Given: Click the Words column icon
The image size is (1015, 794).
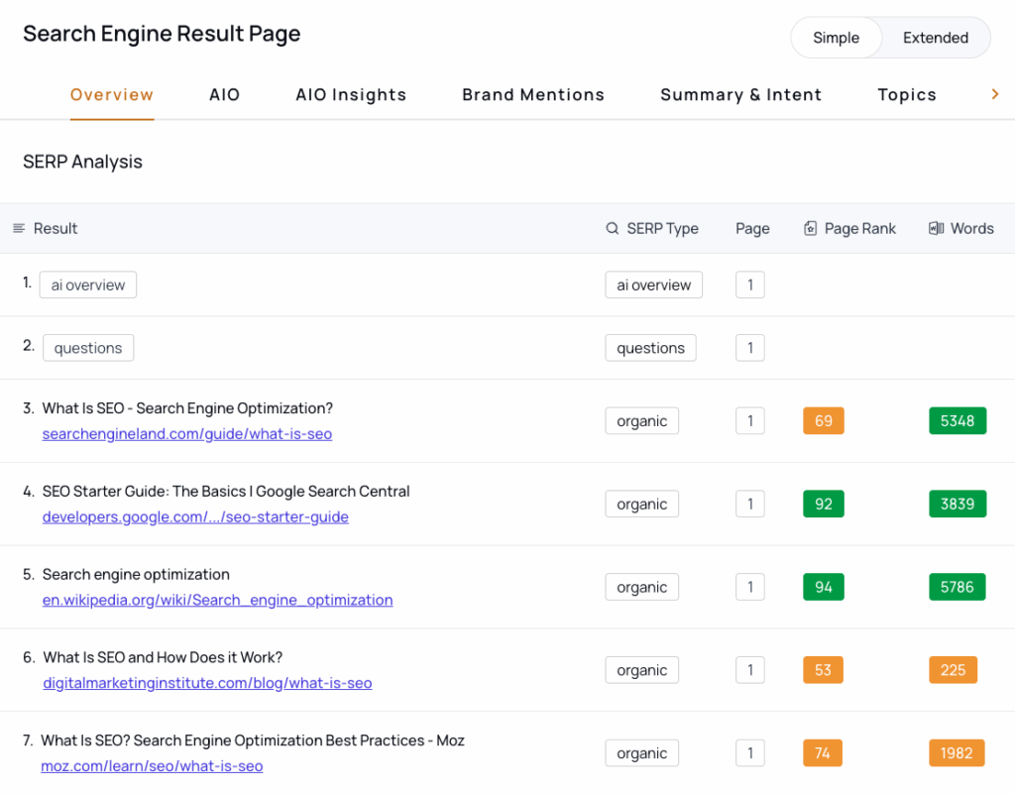Looking at the screenshot, I should coord(936,228).
